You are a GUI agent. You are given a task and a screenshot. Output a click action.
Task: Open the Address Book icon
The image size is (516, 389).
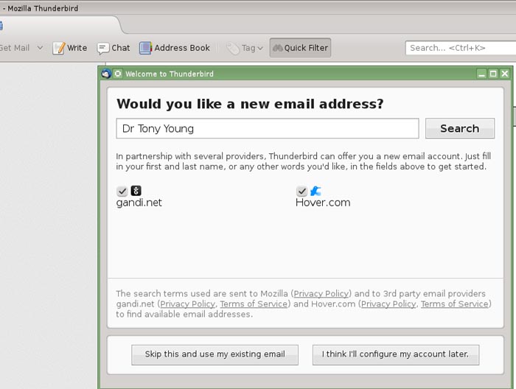[145, 48]
